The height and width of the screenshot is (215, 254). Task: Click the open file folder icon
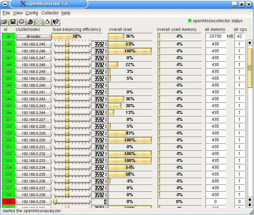point(5,22)
